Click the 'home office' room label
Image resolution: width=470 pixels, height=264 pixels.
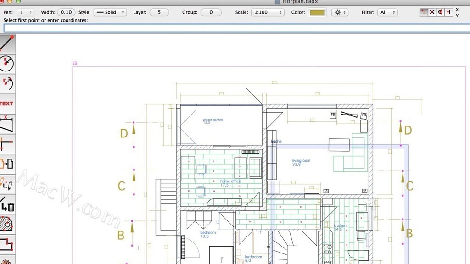(230, 181)
